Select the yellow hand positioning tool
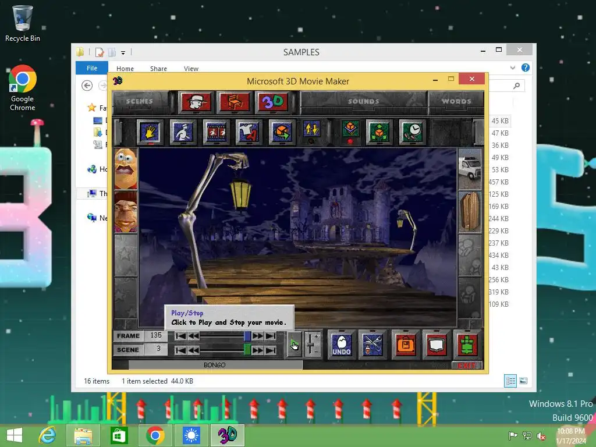Image resolution: width=596 pixels, height=447 pixels. (150, 132)
